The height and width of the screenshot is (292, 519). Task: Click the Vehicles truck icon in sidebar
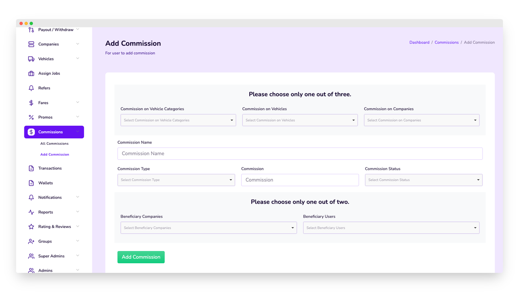point(31,59)
